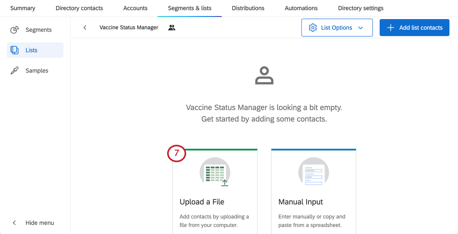Click the people icon beside Vaccine Status Manager
The height and width of the screenshot is (234, 458).
tap(172, 27)
